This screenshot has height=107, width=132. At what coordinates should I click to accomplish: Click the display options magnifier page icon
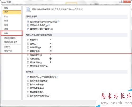[x=28, y=9]
